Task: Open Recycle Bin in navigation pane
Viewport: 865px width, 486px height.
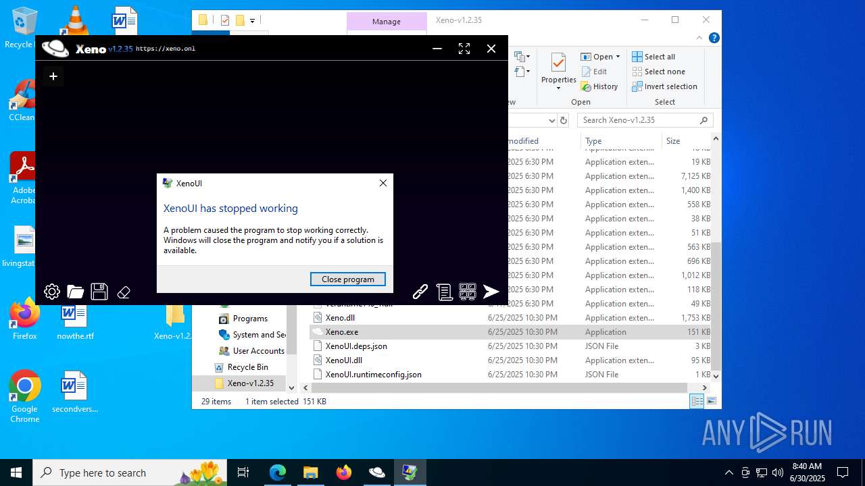Action: click(x=241, y=367)
